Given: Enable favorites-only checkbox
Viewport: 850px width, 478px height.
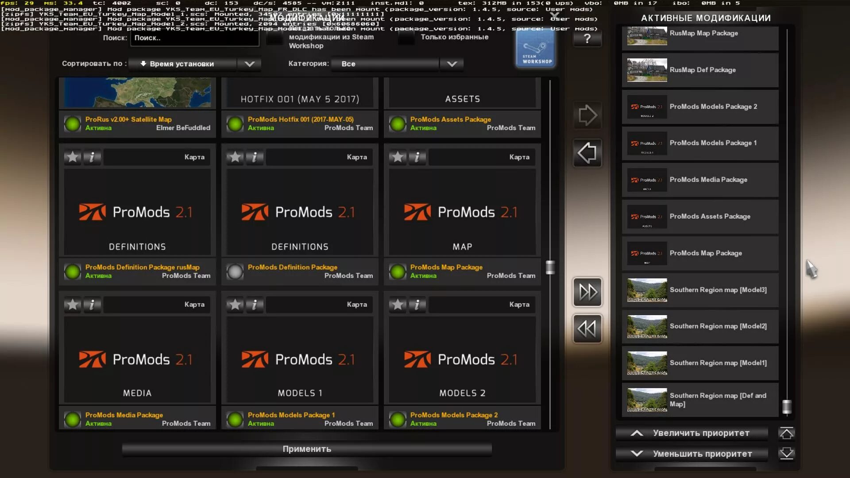Looking at the screenshot, I should coord(406,38).
